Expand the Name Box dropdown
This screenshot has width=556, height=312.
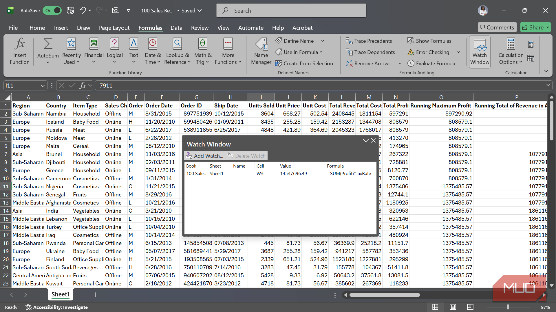[x=43, y=86]
